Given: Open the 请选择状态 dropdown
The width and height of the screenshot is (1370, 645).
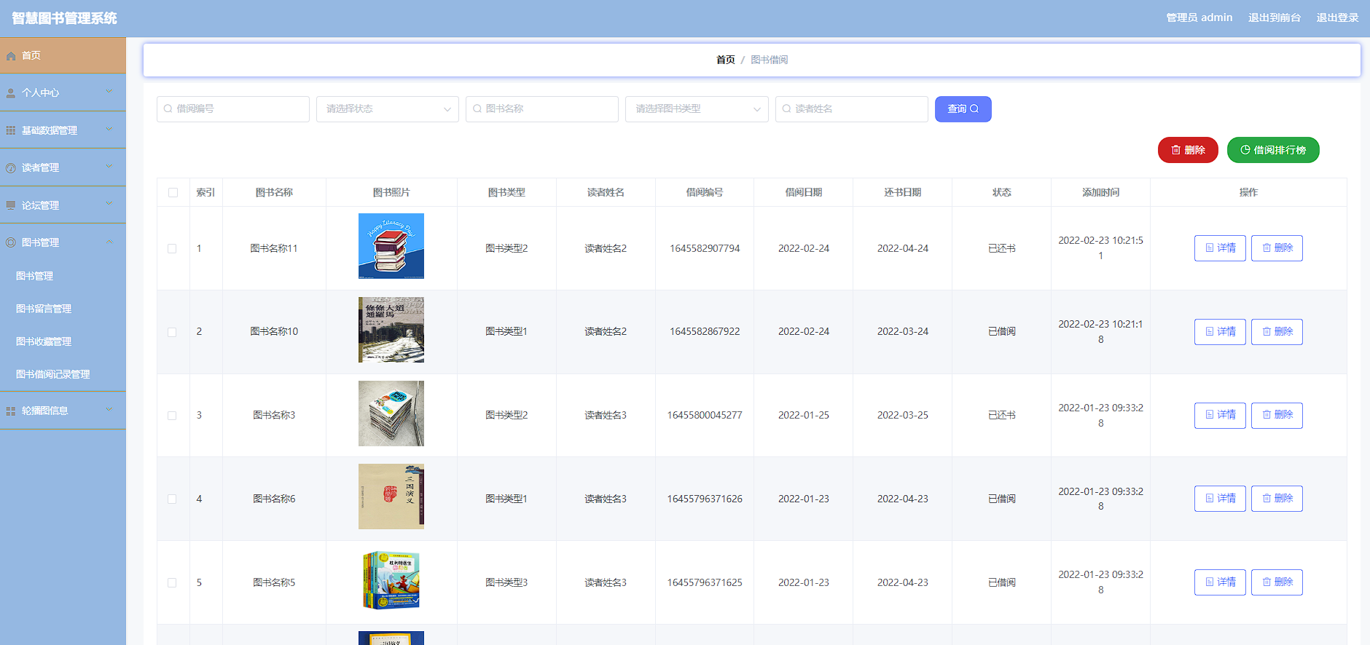Looking at the screenshot, I should [387, 109].
